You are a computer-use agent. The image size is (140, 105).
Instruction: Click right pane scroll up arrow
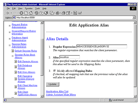(135, 23)
